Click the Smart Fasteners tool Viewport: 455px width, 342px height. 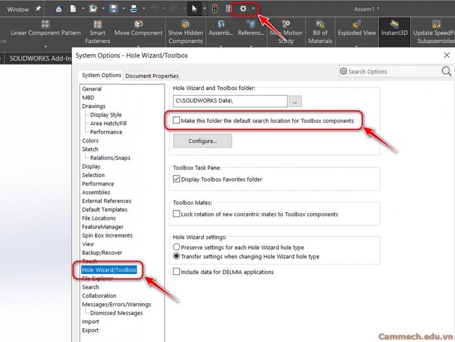98,32
